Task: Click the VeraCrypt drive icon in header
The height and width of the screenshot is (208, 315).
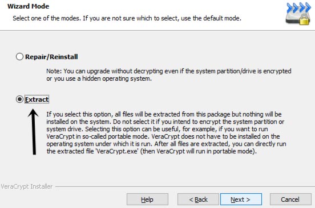Action: pyautogui.click(x=298, y=14)
